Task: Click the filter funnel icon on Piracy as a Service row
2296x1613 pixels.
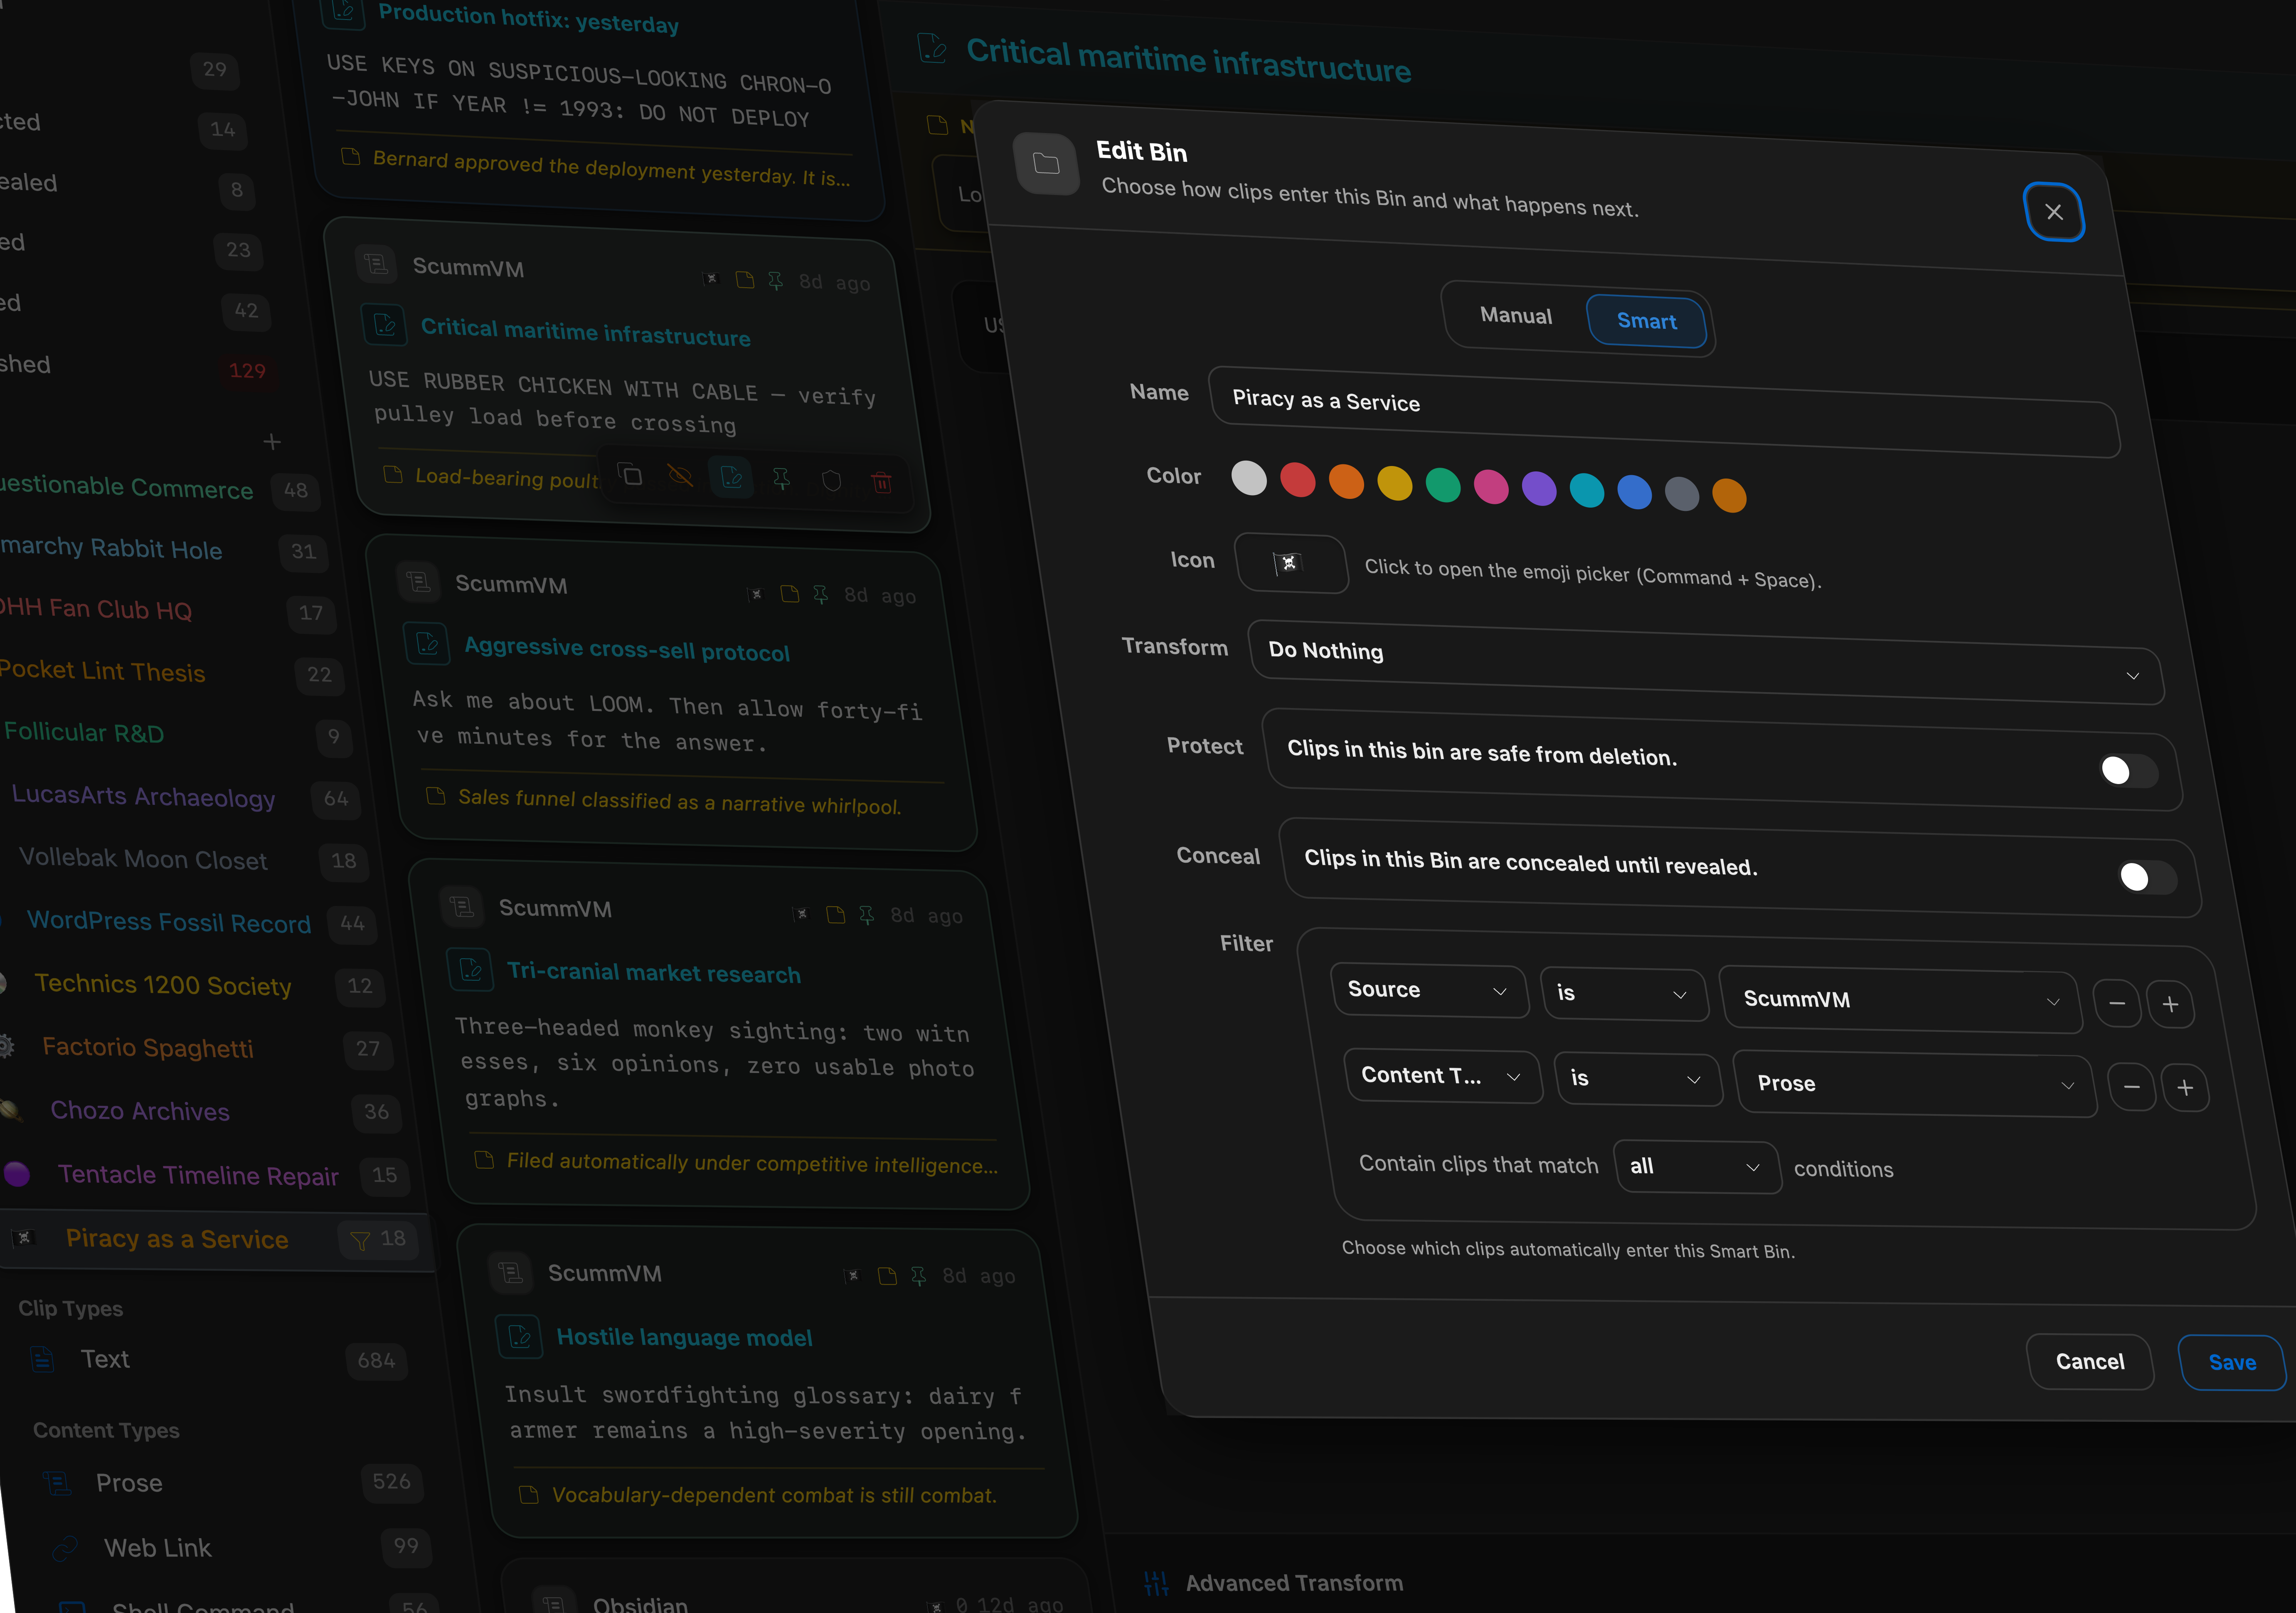Action: click(x=360, y=1240)
